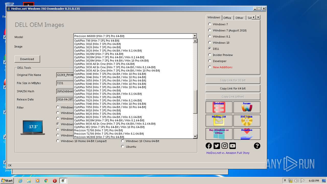Screen dimensions: 327x184
Task: Choose Windows 10 Home 64-Bit Compact filter
Action: click(x=58, y=141)
